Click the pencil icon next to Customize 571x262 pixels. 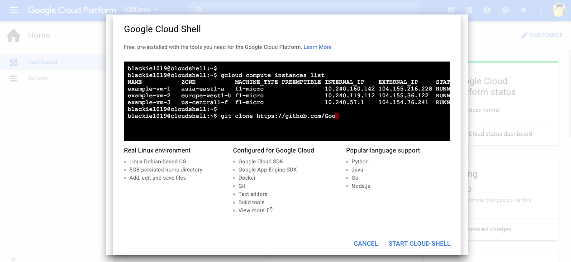click(x=524, y=35)
